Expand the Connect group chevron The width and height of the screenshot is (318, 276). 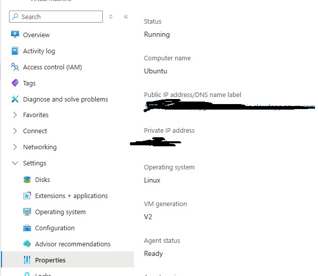(15, 131)
